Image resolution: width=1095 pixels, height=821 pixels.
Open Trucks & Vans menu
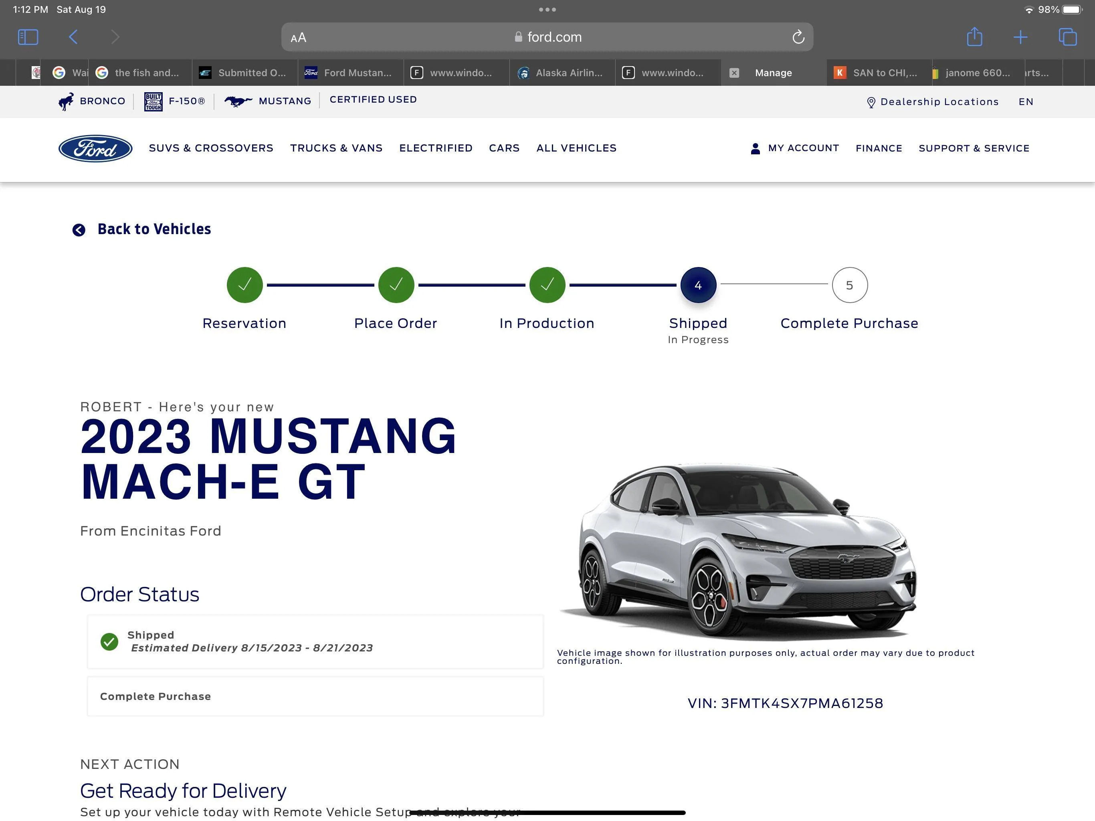(x=336, y=148)
